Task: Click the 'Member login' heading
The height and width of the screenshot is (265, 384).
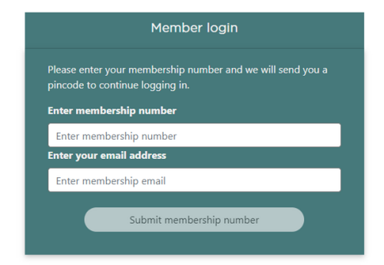Action: click(194, 28)
